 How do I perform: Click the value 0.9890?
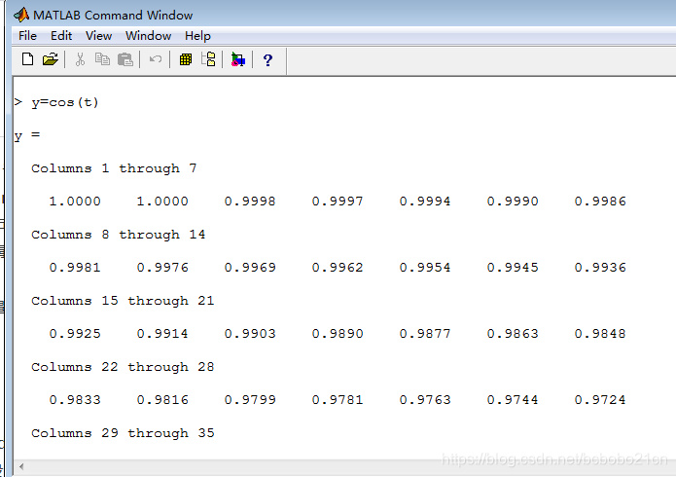338,334
